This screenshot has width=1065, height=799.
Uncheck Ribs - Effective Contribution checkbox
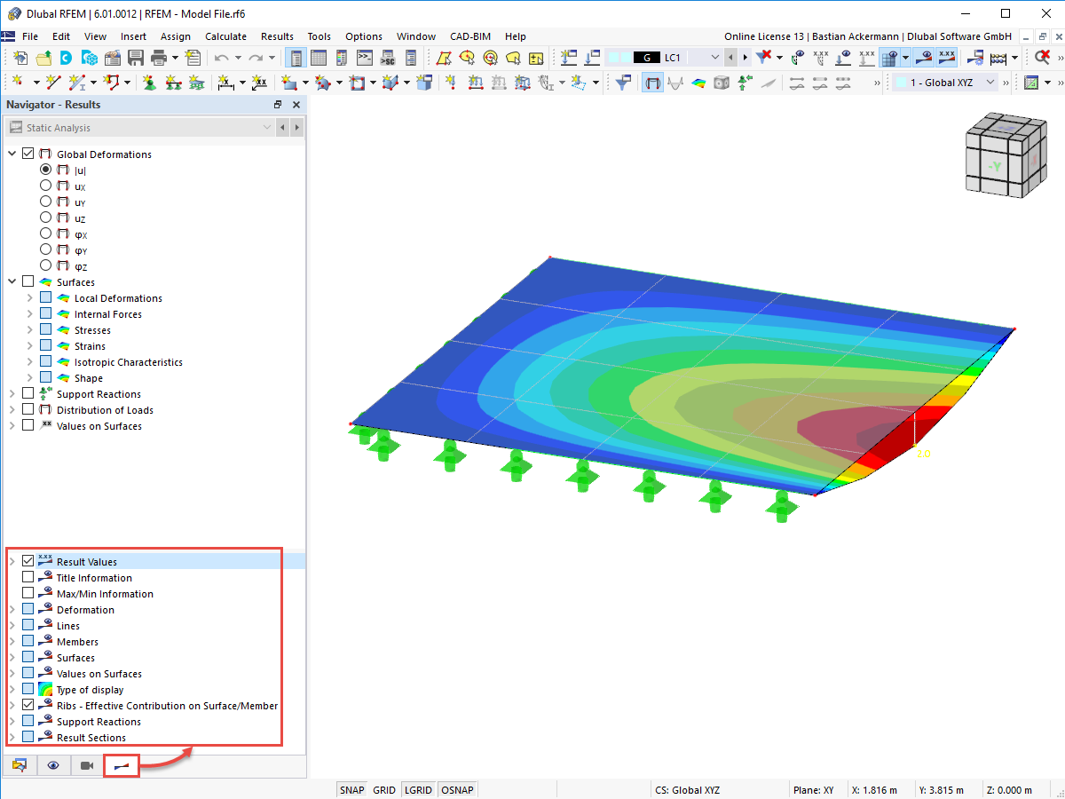28,705
